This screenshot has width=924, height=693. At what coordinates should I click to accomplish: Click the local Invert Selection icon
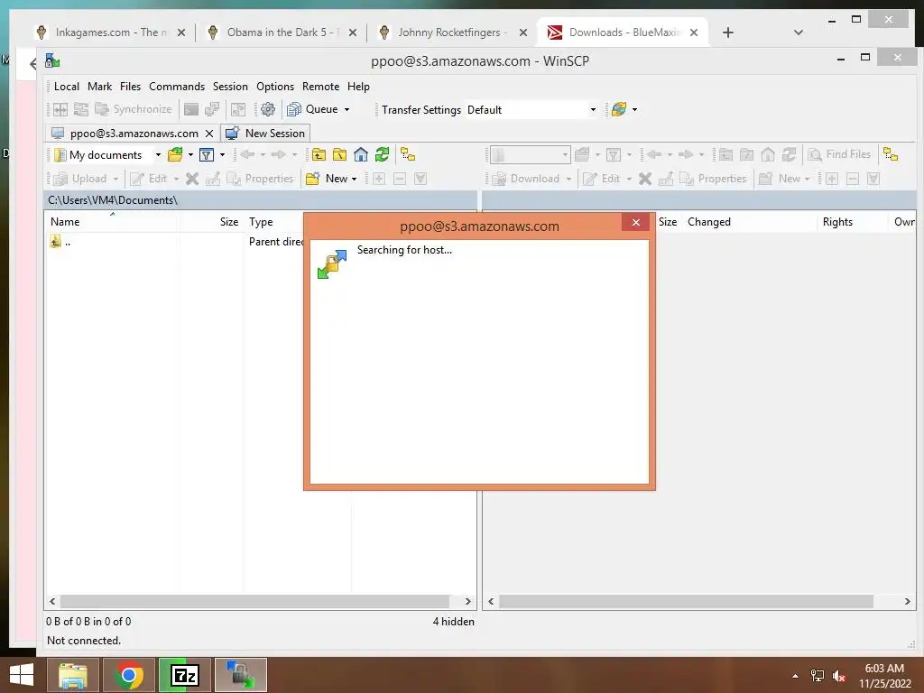click(420, 179)
